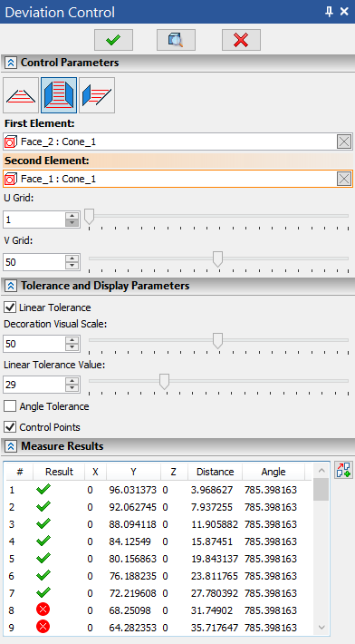
Task: Sort by the Angle column header
Action: [x=273, y=472]
